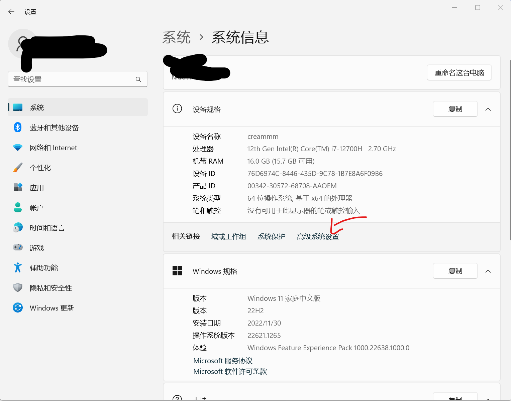Open 系统保护 link
The width and height of the screenshot is (511, 401).
point(271,237)
